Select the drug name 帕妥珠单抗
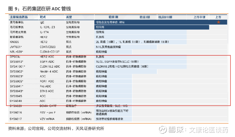Screen dimensions: 235x137 [17, 37]
